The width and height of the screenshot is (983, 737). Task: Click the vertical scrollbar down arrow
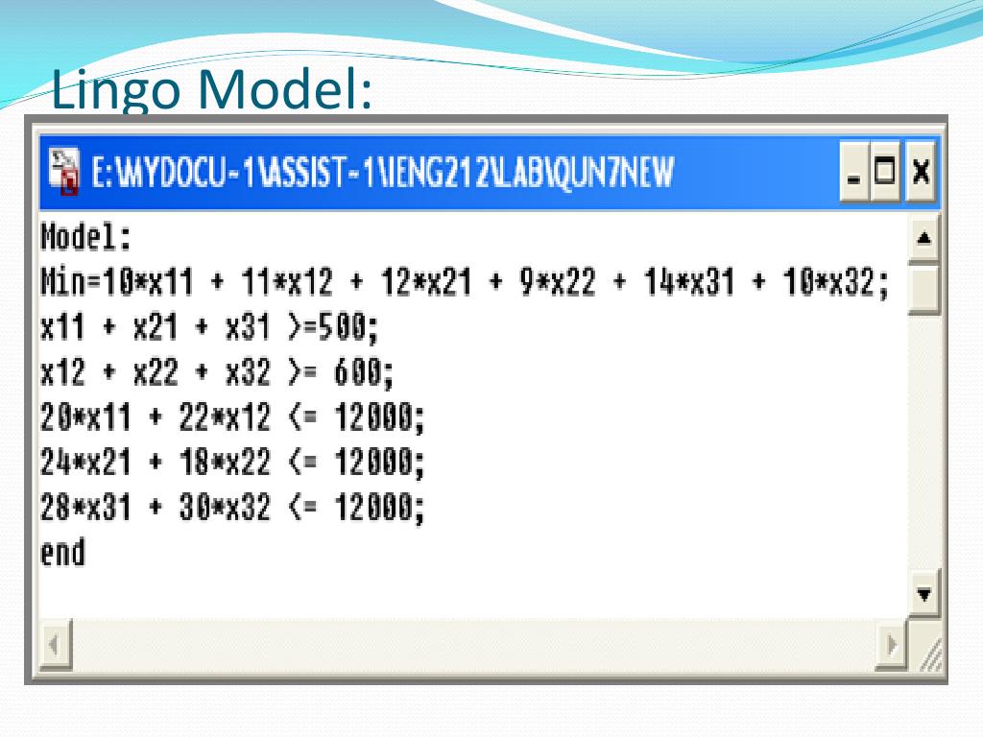[923, 593]
